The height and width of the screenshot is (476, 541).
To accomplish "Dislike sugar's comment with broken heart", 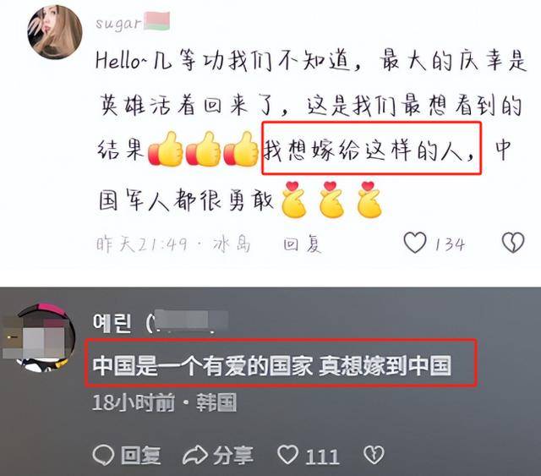I will pos(513,243).
